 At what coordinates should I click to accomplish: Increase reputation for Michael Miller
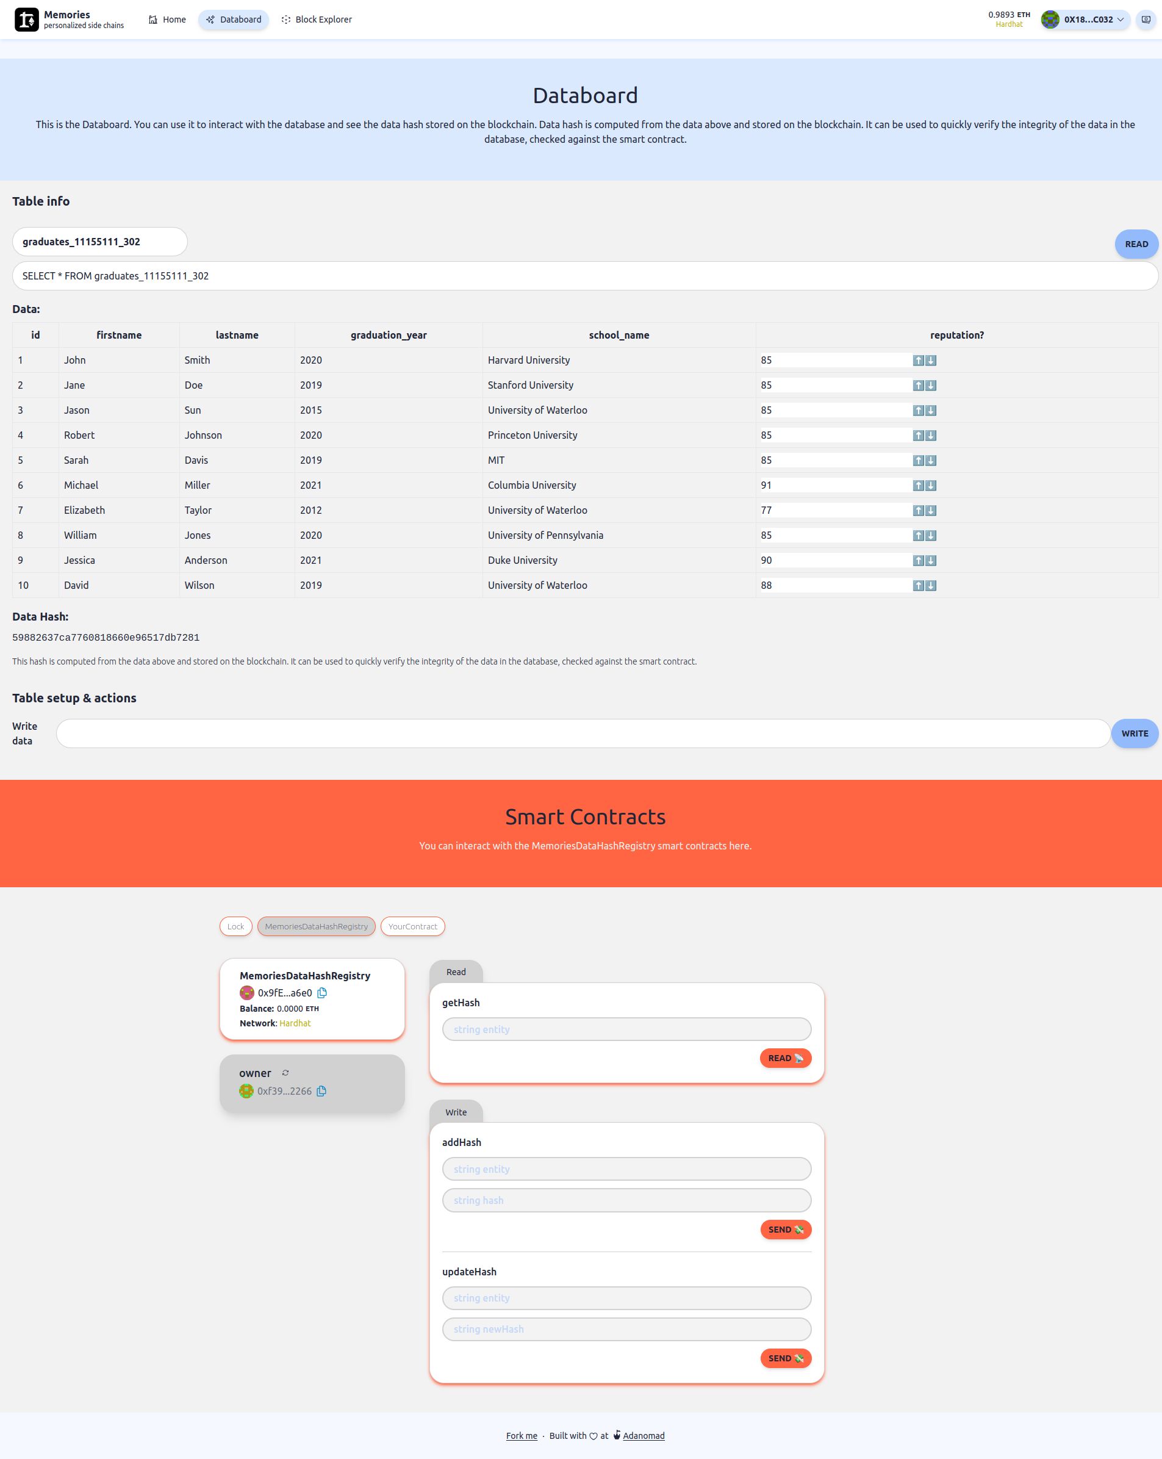pyautogui.click(x=919, y=486)
